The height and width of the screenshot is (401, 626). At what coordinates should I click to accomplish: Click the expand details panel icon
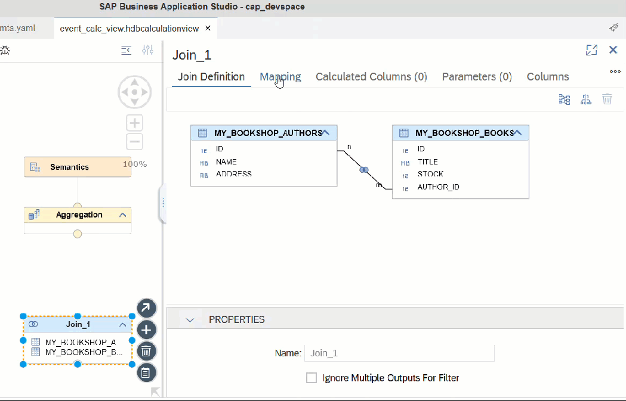[591, 50]
